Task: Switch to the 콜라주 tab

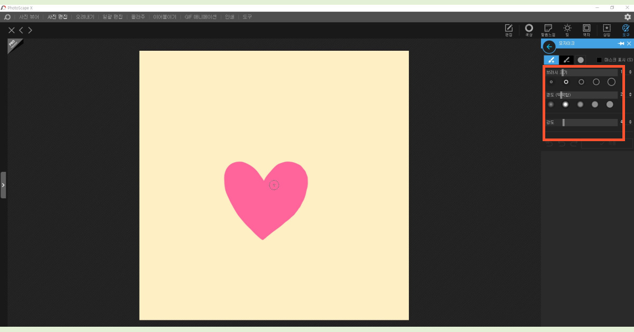Action: 138,17
